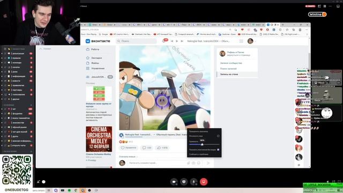The image size is (343, 193).
Task: Open the post comments counter button
Action: pyautogui.click(x=146, y=148)
